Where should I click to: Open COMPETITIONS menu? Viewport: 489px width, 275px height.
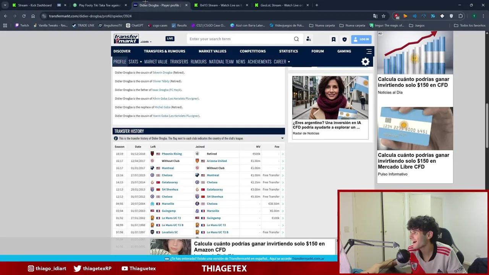tap(253, 51)
